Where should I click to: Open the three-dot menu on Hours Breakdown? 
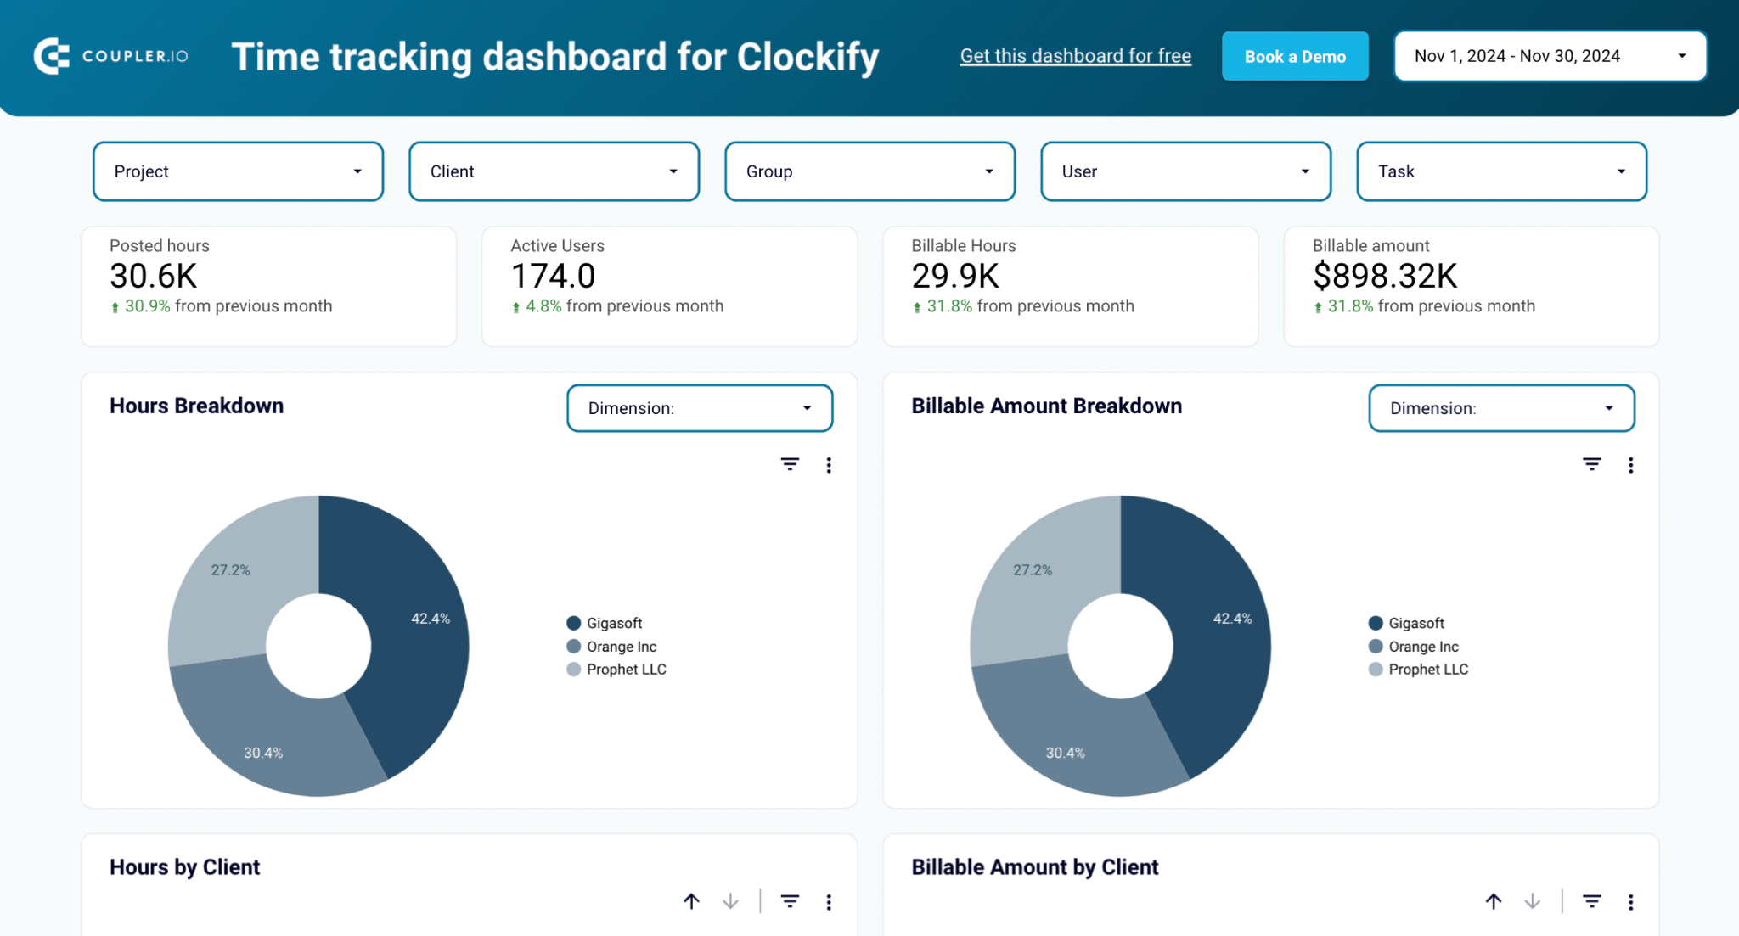(x=829, y=465)
